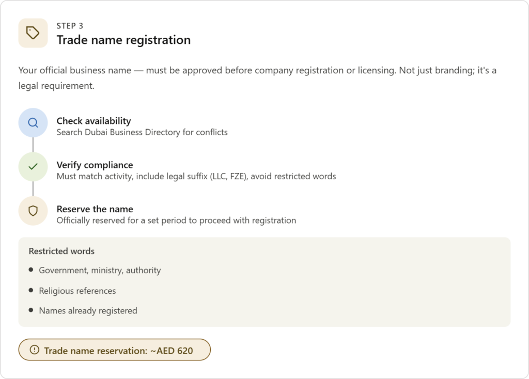The height and width of the screenshot is (379, 529).
Task: Select the Religious references item
Action: [77, 291]
